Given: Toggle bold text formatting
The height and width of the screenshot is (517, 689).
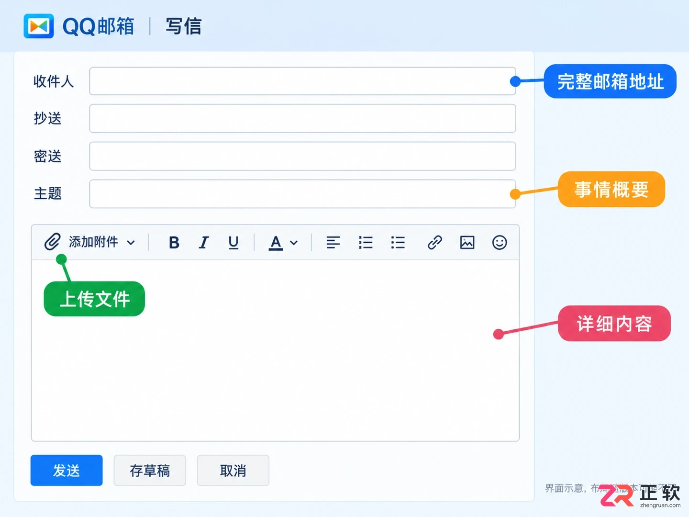Looking at the screenshot, I should [174, 243].
